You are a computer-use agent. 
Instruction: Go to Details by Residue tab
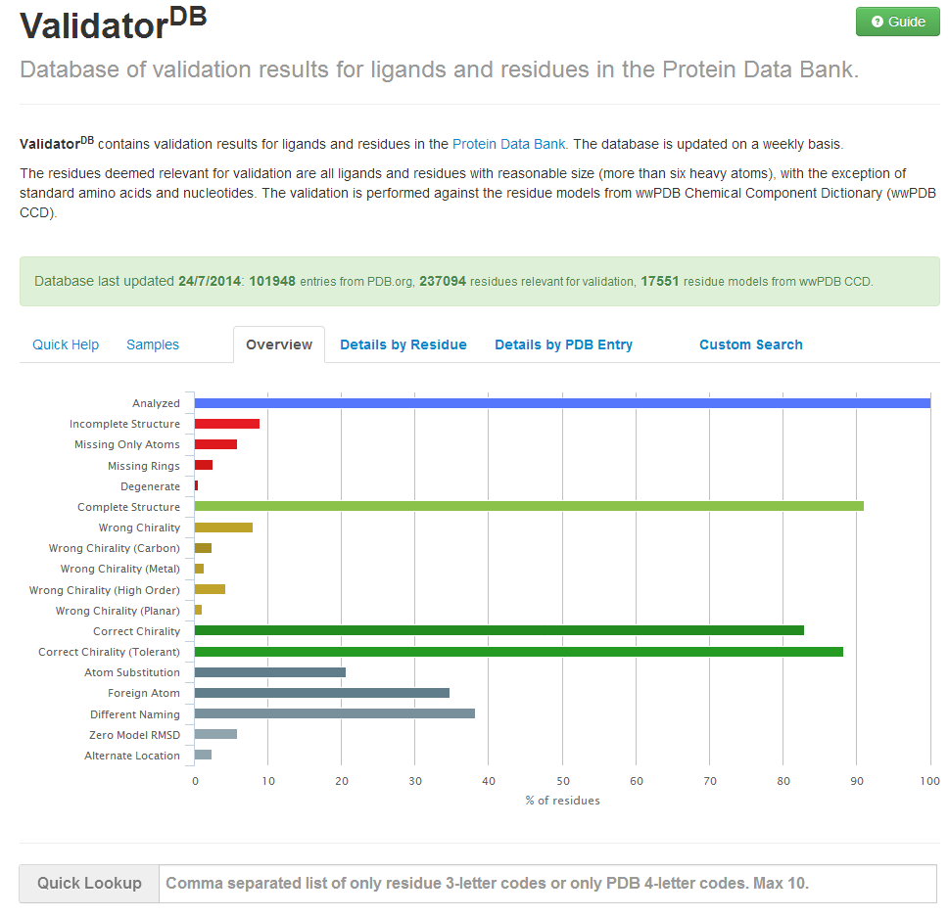(x=403, y=344)
